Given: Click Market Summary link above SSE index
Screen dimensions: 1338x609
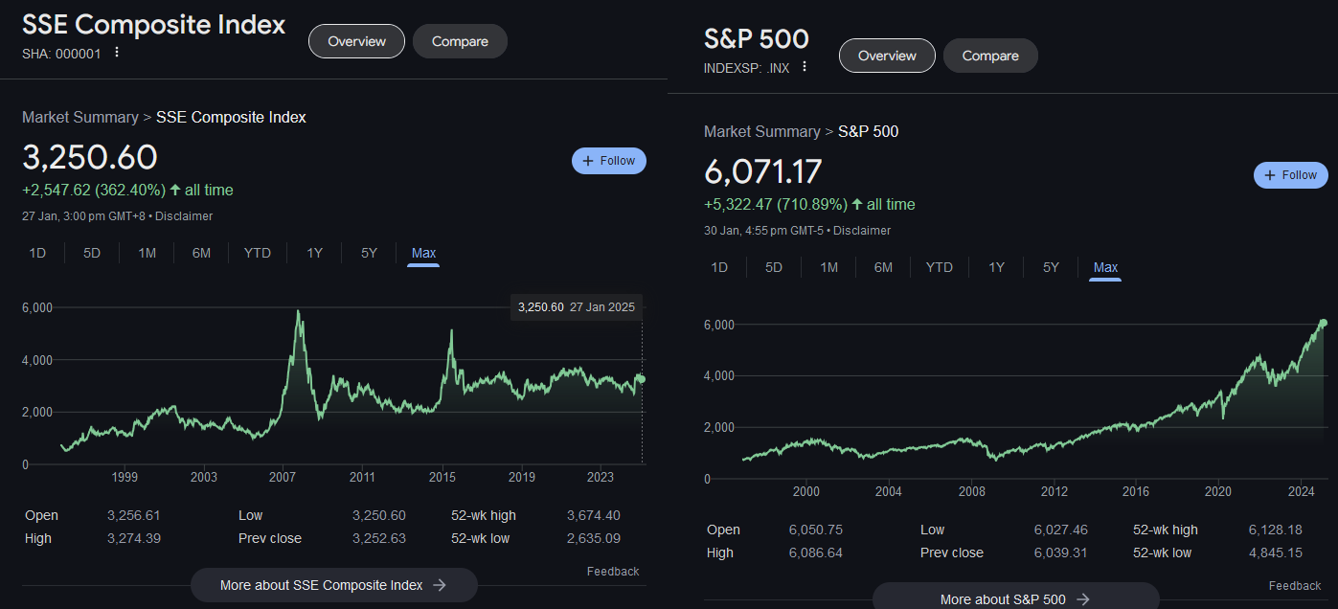Looking at the screenshot, I should tap(80, 117).
